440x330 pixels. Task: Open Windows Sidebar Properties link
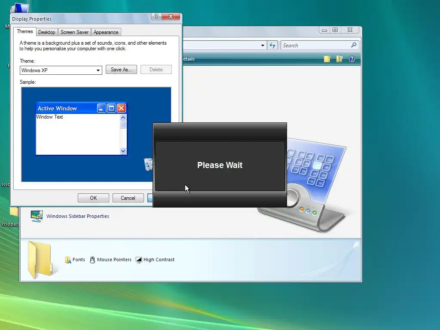coord(78,216)
